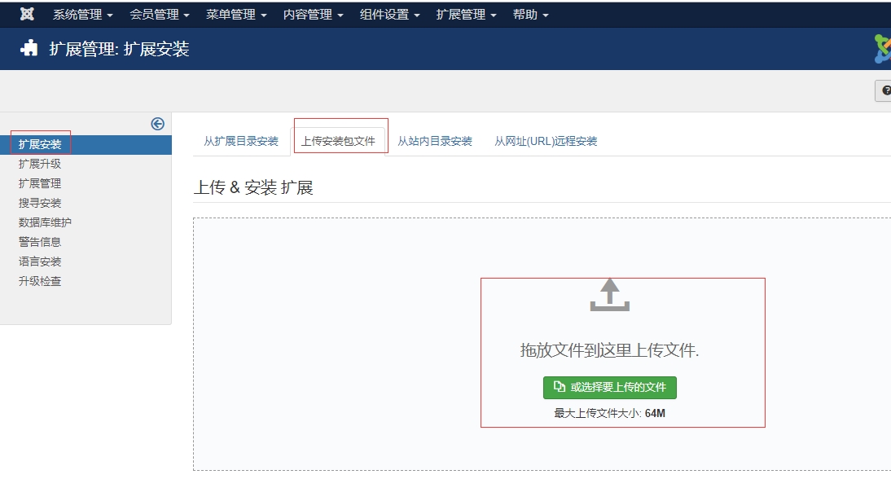The height and width of the screenshot is (479, 891).
Task: Open 数据库维护 in the sidebar
Action: (x=46, y=222)
